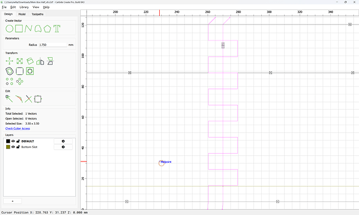Activate the Move transform tool
This screenshot has height=215, width=359.
(x=9, y=61)
